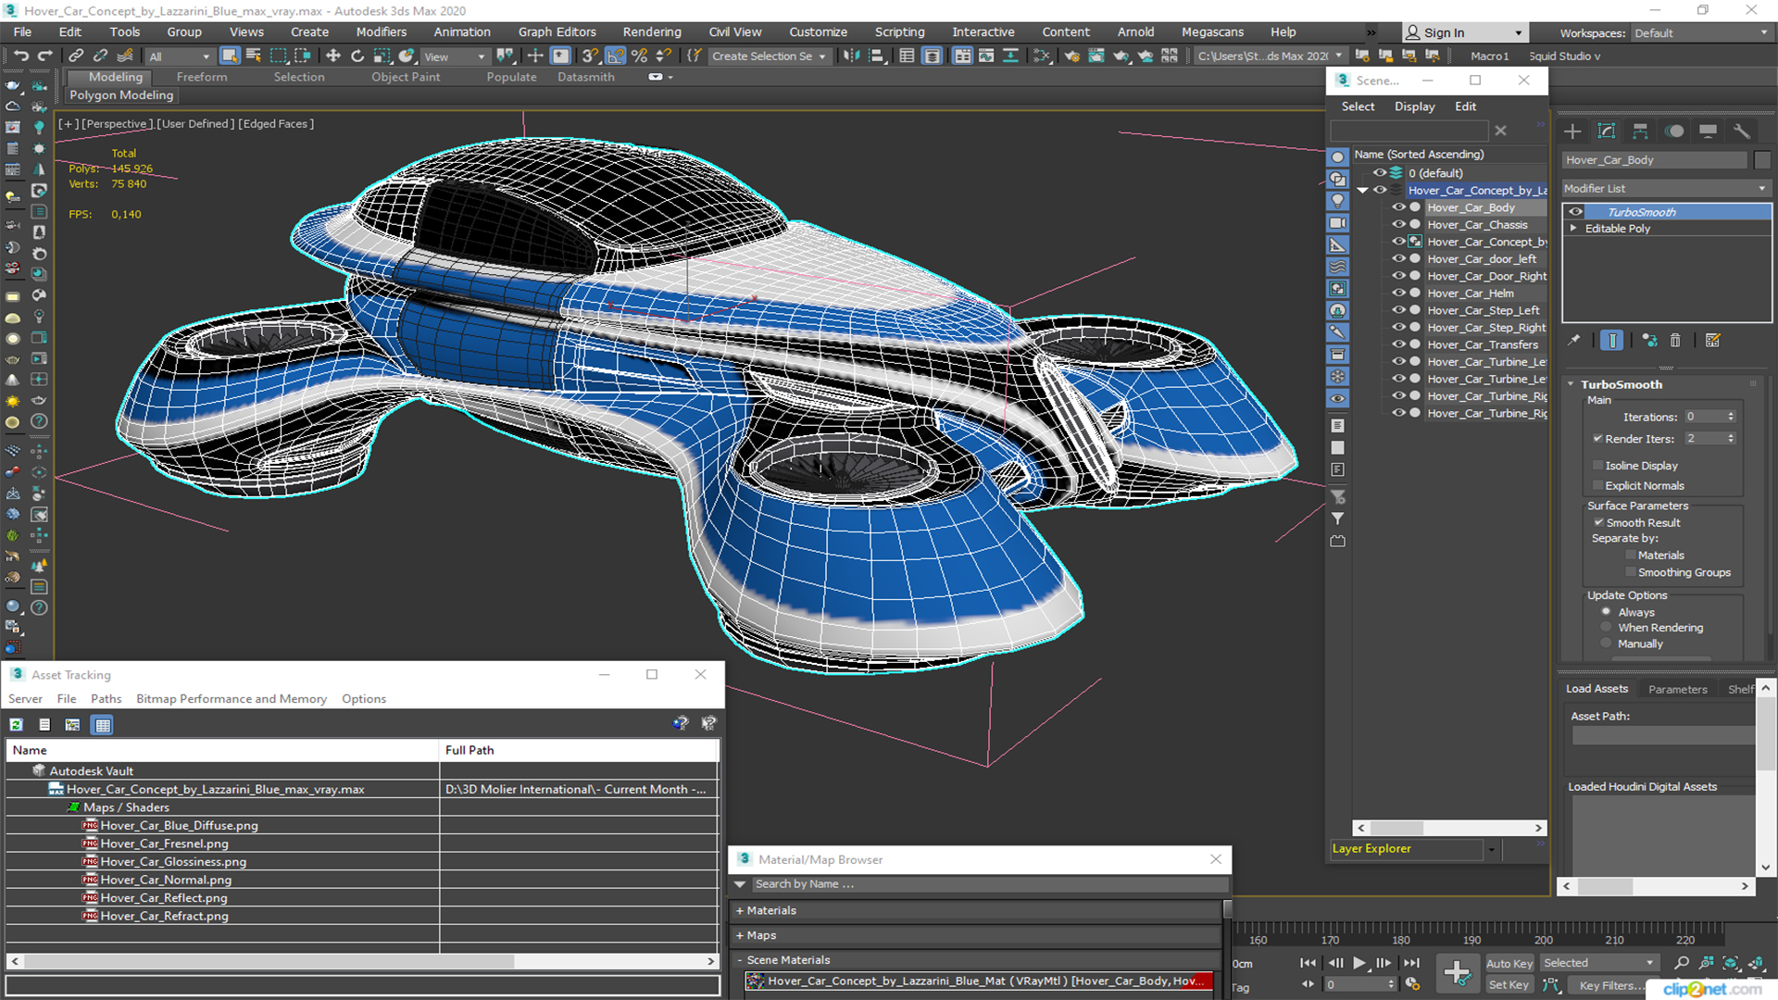The height and width of the screenshot is (1000, 1778).
Task: Toggle Show End Result in modifier stack
Action: (1612, 341)
